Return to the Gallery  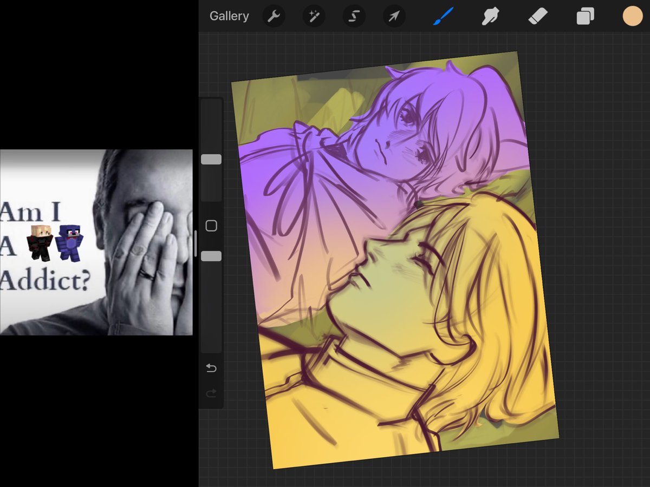coord(229,16)
